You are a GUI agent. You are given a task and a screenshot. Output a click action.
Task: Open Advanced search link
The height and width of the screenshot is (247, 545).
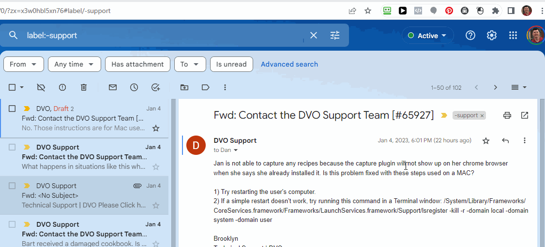289,64
